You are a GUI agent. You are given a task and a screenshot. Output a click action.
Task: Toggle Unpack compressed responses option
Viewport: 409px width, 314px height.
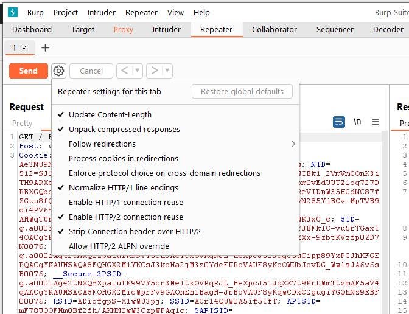(x=175, y=130)
